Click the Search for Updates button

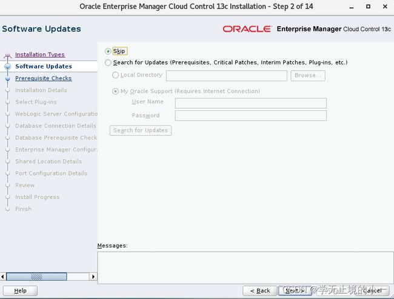click(x=141, y=130)
